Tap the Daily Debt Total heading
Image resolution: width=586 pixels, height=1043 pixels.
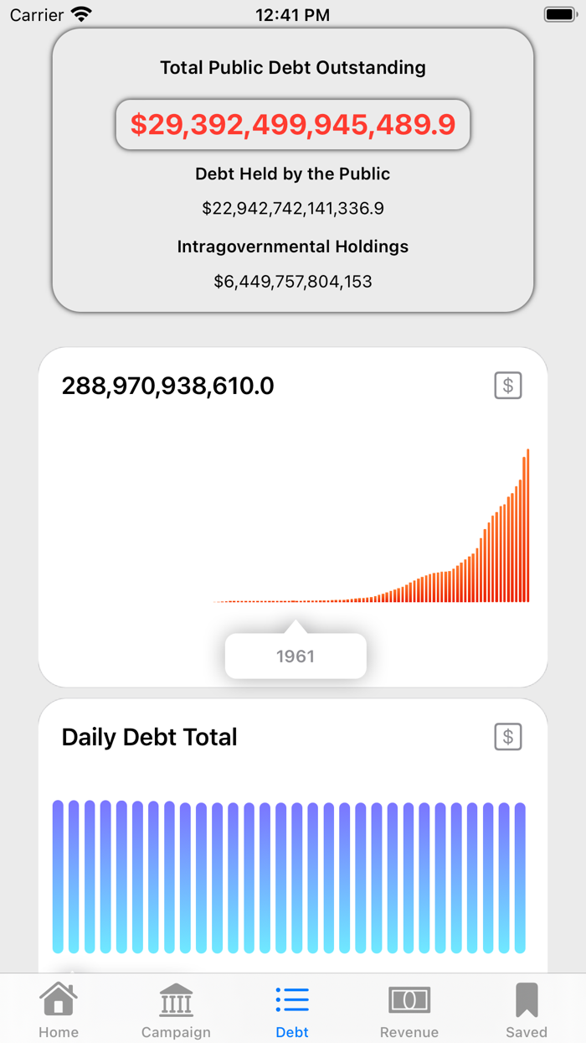pos(150,737)
